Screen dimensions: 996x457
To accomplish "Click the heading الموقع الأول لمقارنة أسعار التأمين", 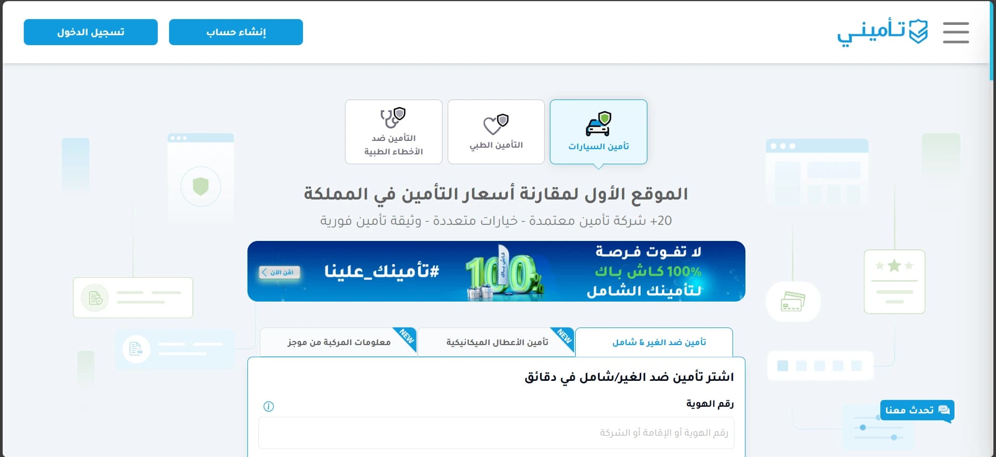I will tap(496, 194).
